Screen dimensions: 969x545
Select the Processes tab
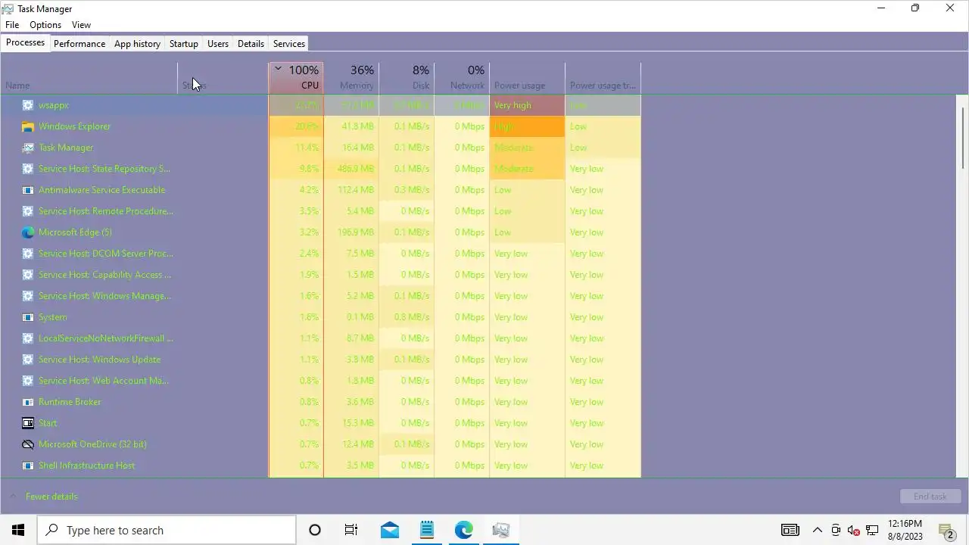[25, 42]
